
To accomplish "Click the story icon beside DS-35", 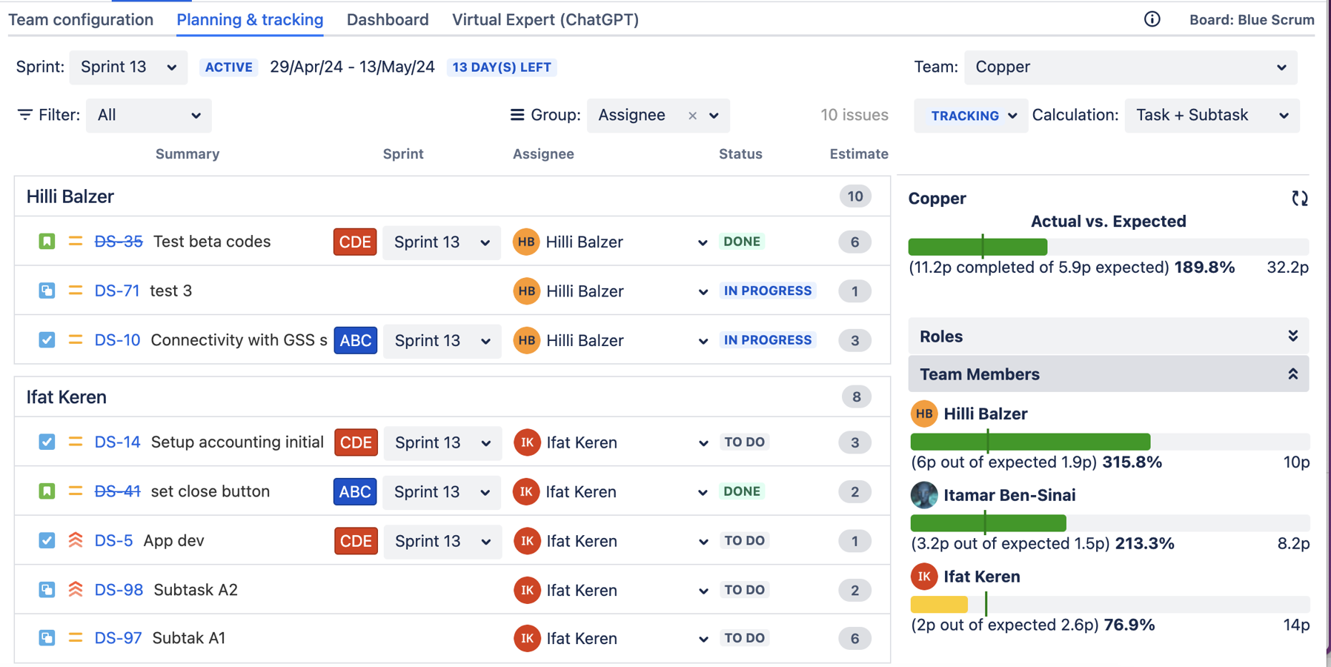I will (47, 242).
